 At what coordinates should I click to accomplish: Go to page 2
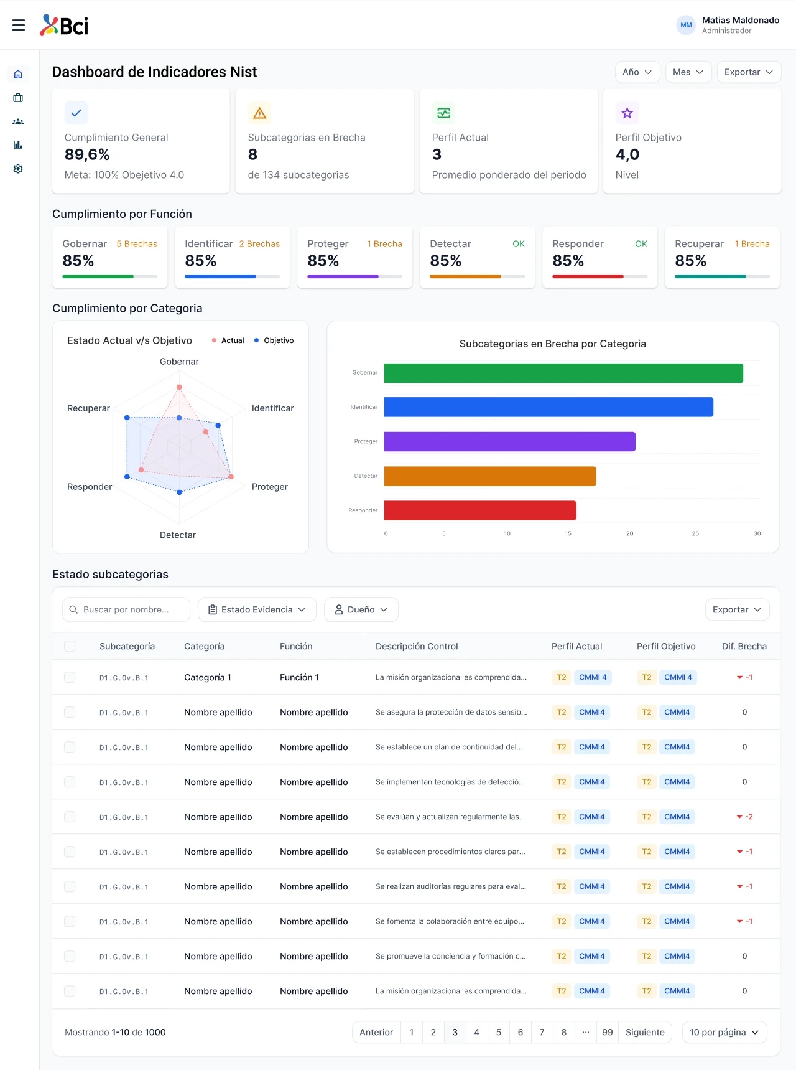[433, 1032]
